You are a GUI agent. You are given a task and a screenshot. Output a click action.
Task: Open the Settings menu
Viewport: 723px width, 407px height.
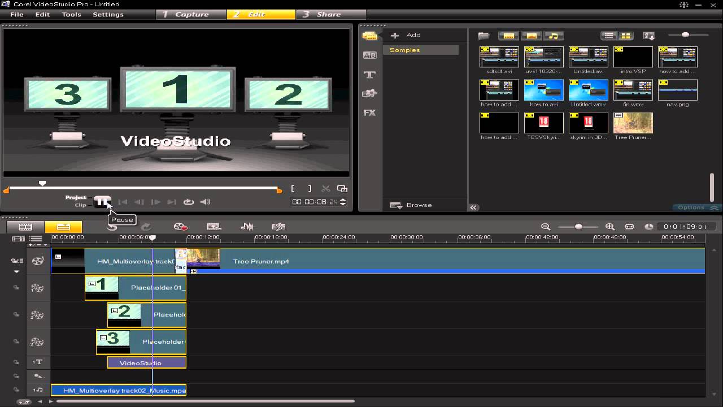(x=108, y=14)
